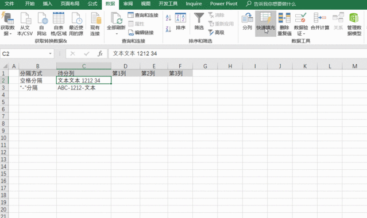Click Reapply filter (重新应用)
Viewport: 367px width, 218px height.
(221, 24)
